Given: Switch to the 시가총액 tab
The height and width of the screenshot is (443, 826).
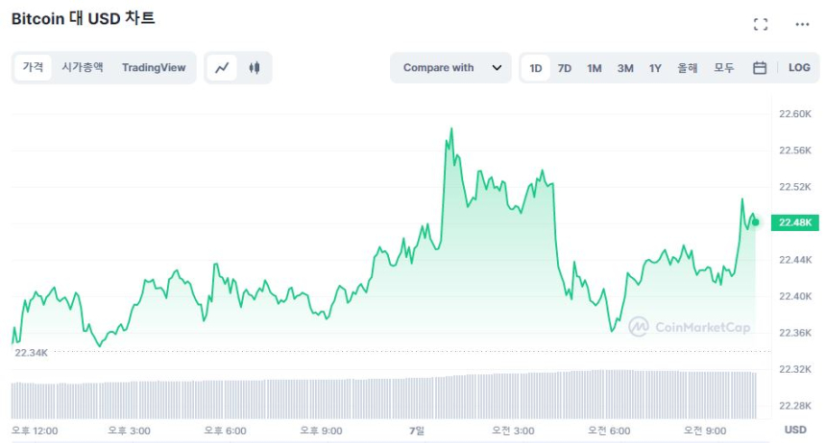Looking at the screenshot, I should 83,68.
